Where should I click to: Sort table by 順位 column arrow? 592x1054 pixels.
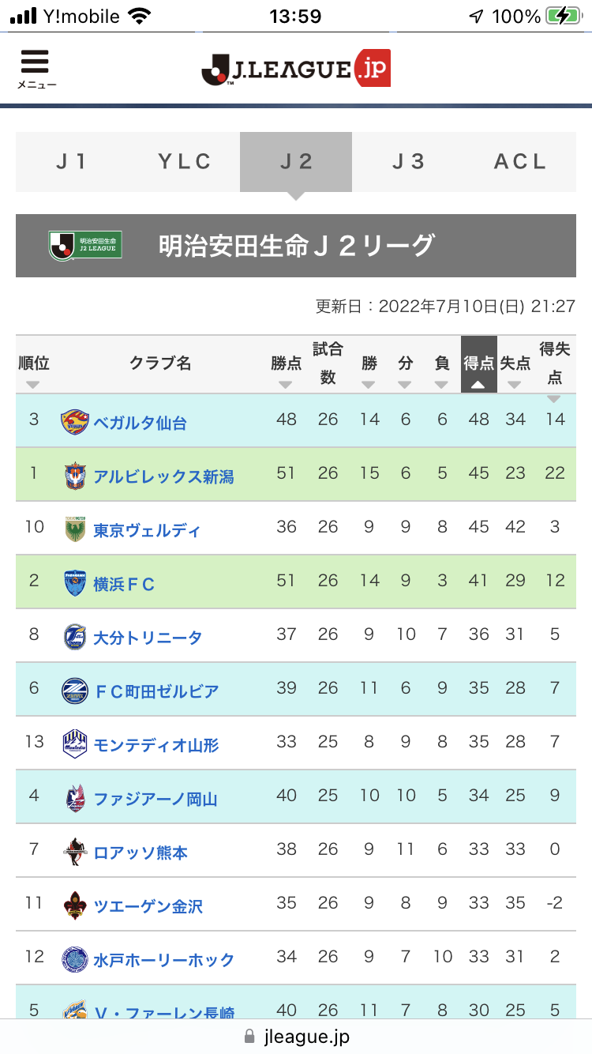[x=32, y=385]
